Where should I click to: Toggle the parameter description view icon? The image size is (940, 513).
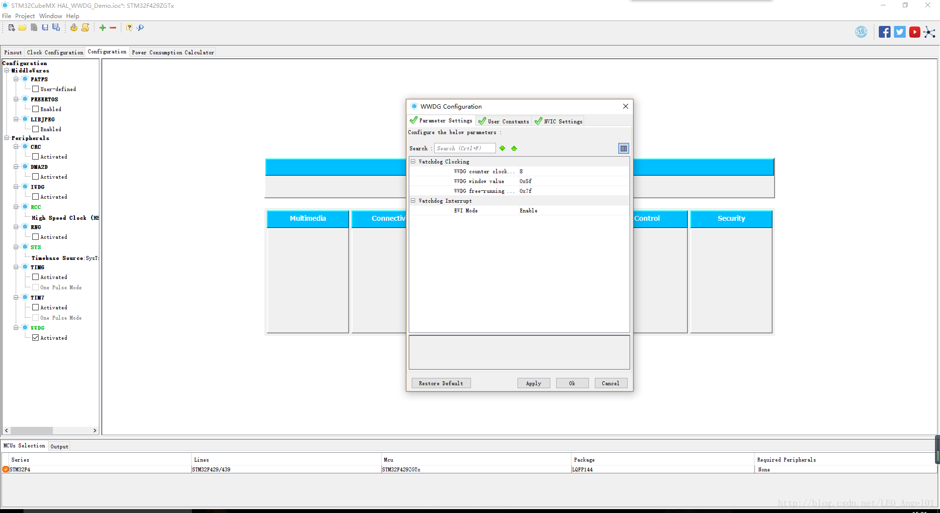(x=624, y=148)
